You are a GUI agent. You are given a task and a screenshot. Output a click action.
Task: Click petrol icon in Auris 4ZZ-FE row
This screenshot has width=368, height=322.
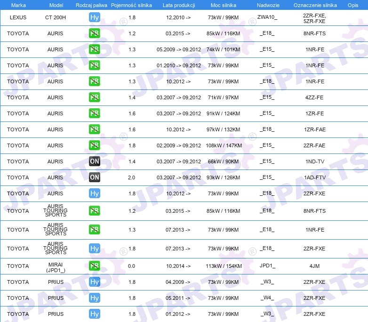(95, 97)
